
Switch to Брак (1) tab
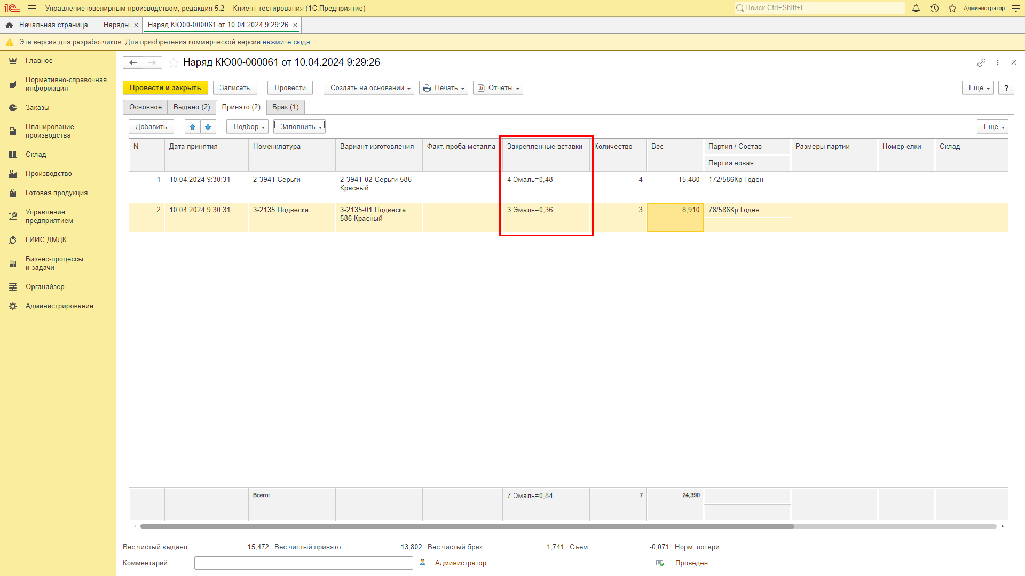pyautogui.click(x=286, y=107)
